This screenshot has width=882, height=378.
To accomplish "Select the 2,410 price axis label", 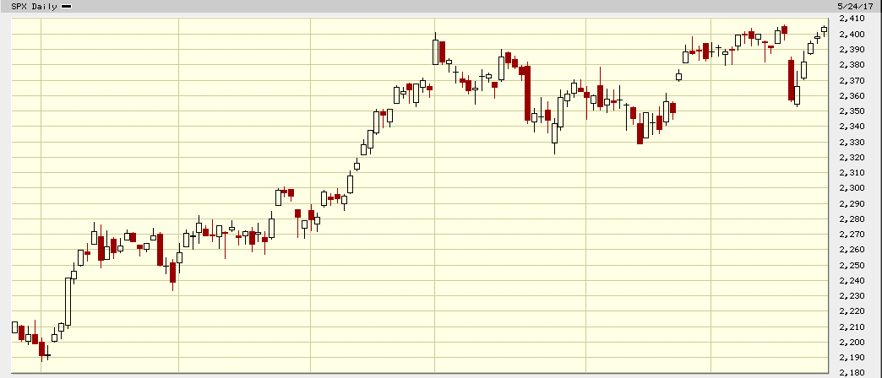I will [x=852, y=19].
